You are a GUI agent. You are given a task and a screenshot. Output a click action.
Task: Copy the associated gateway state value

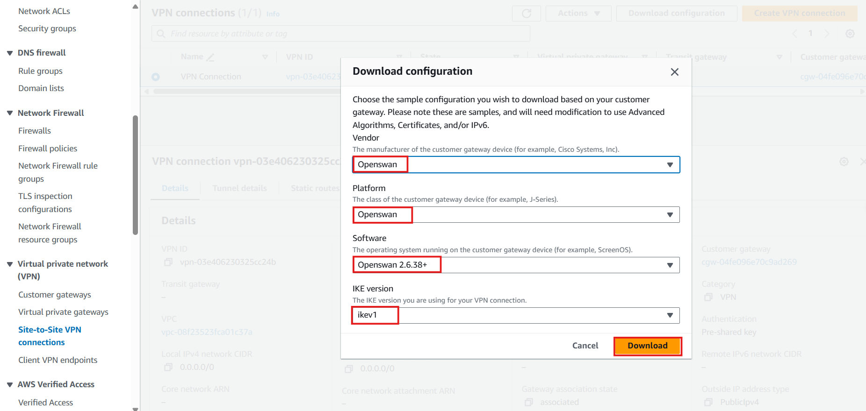(x=529, y=402)
